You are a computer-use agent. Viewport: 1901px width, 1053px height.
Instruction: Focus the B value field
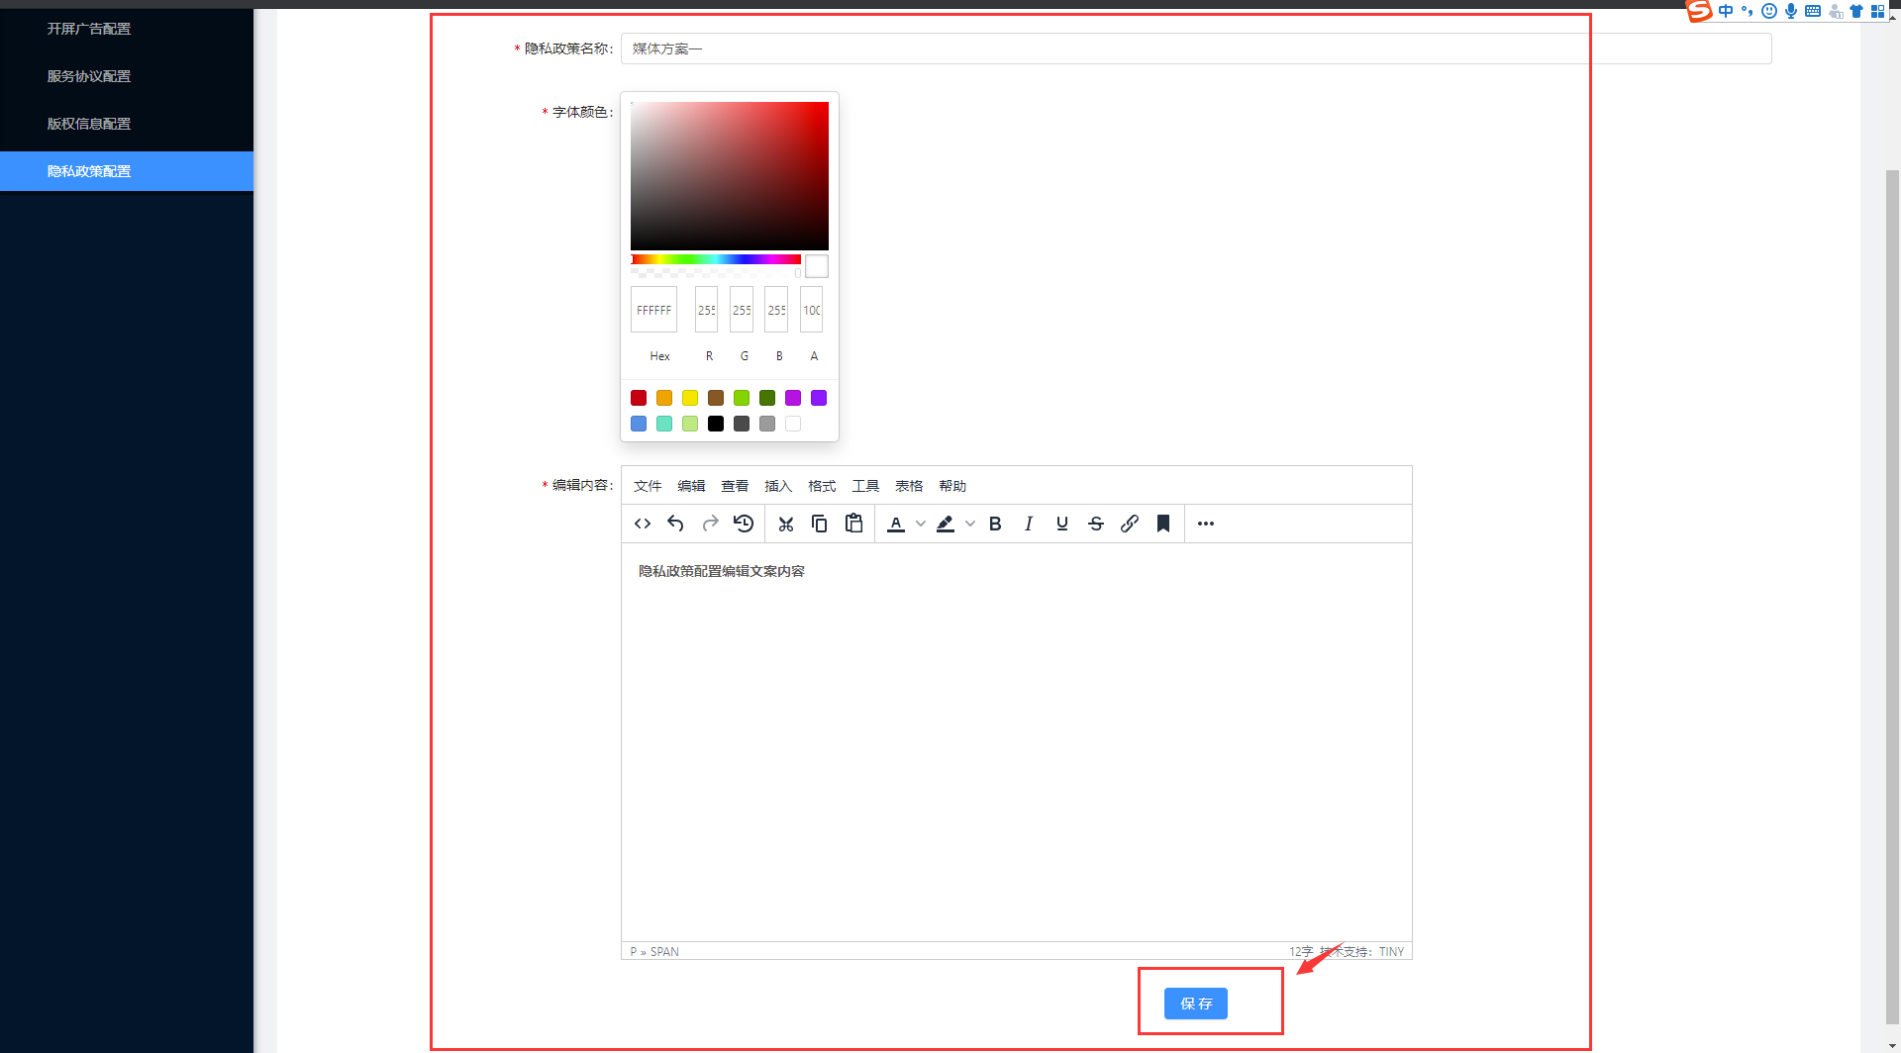(776, 310)
